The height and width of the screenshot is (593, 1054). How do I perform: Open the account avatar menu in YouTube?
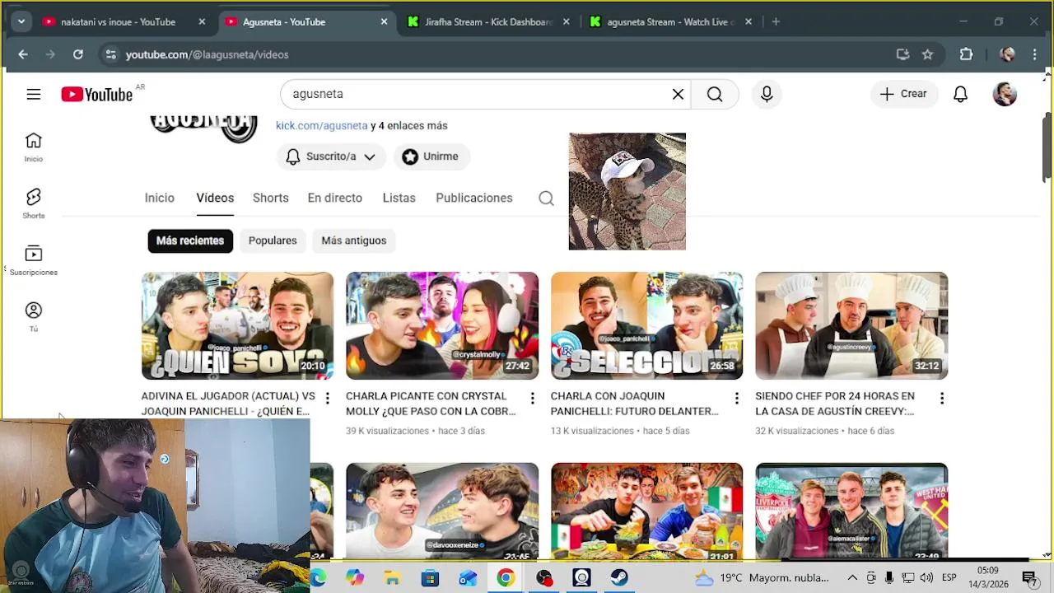[1005, 94]
